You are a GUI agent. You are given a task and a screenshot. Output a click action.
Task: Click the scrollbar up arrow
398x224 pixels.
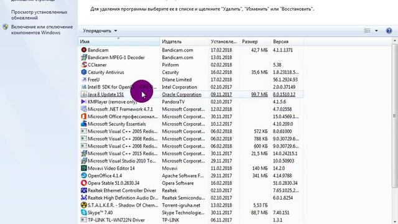(395, 40)
